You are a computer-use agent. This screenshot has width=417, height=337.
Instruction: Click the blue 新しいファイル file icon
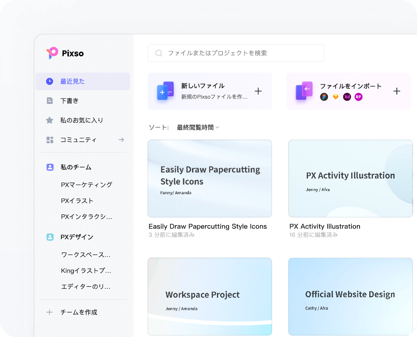(165, 91)
